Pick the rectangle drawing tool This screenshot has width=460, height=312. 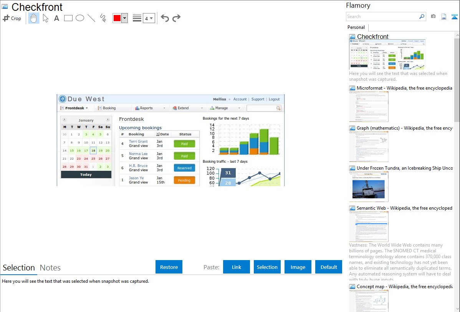point(68,18)
